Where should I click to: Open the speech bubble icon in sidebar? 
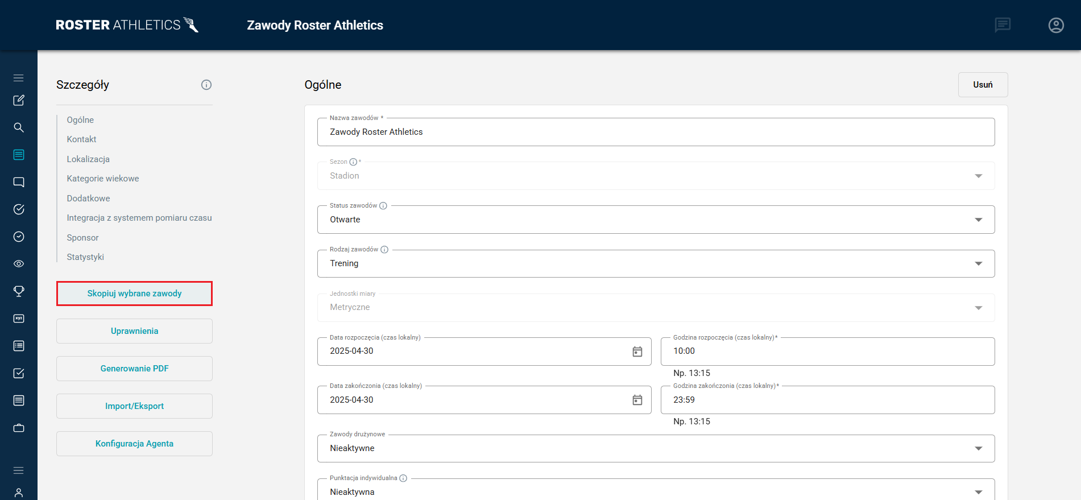(x=19, y=182)
